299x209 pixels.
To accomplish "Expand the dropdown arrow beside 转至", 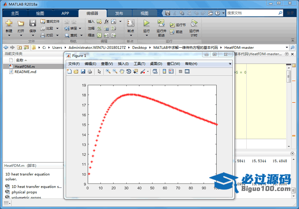I will coord(80,28).
